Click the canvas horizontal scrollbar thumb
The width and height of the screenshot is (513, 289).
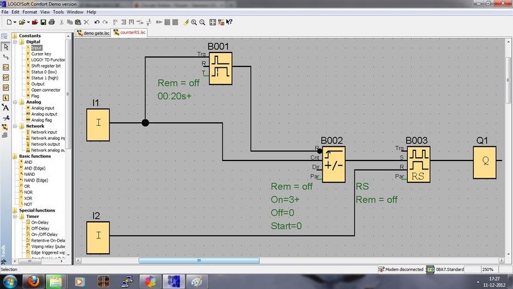click(x=199, y=260)
